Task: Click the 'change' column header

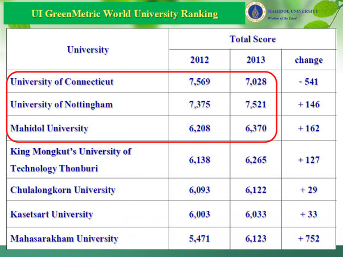Action: (x=309, y=60)
